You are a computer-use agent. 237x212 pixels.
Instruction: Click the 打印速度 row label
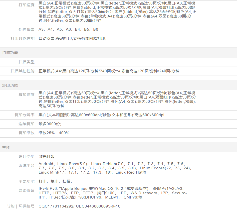tap(27, 5)
